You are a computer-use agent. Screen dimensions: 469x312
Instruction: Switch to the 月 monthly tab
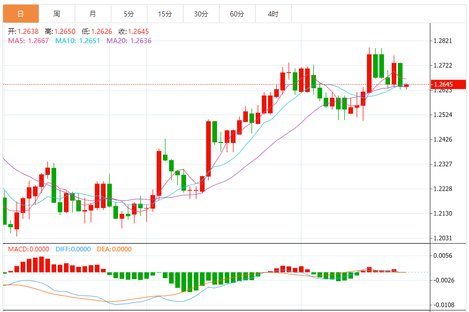[93, 14]
